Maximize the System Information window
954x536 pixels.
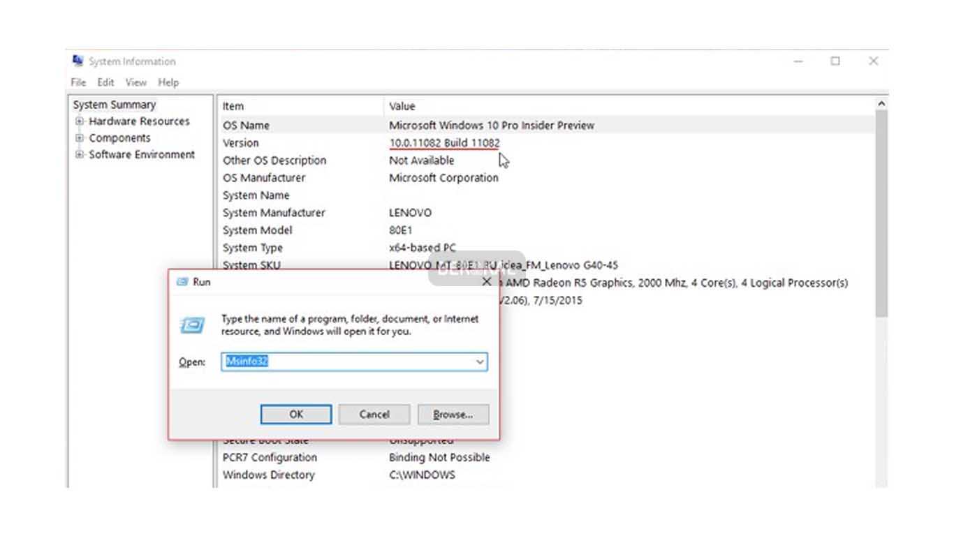pyautogui.click(x=835, y=61)
